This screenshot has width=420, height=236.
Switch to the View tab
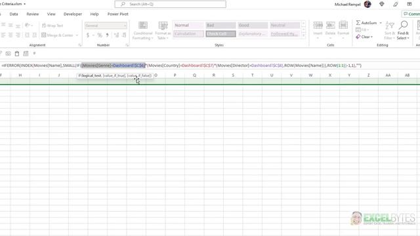point(51,14)
